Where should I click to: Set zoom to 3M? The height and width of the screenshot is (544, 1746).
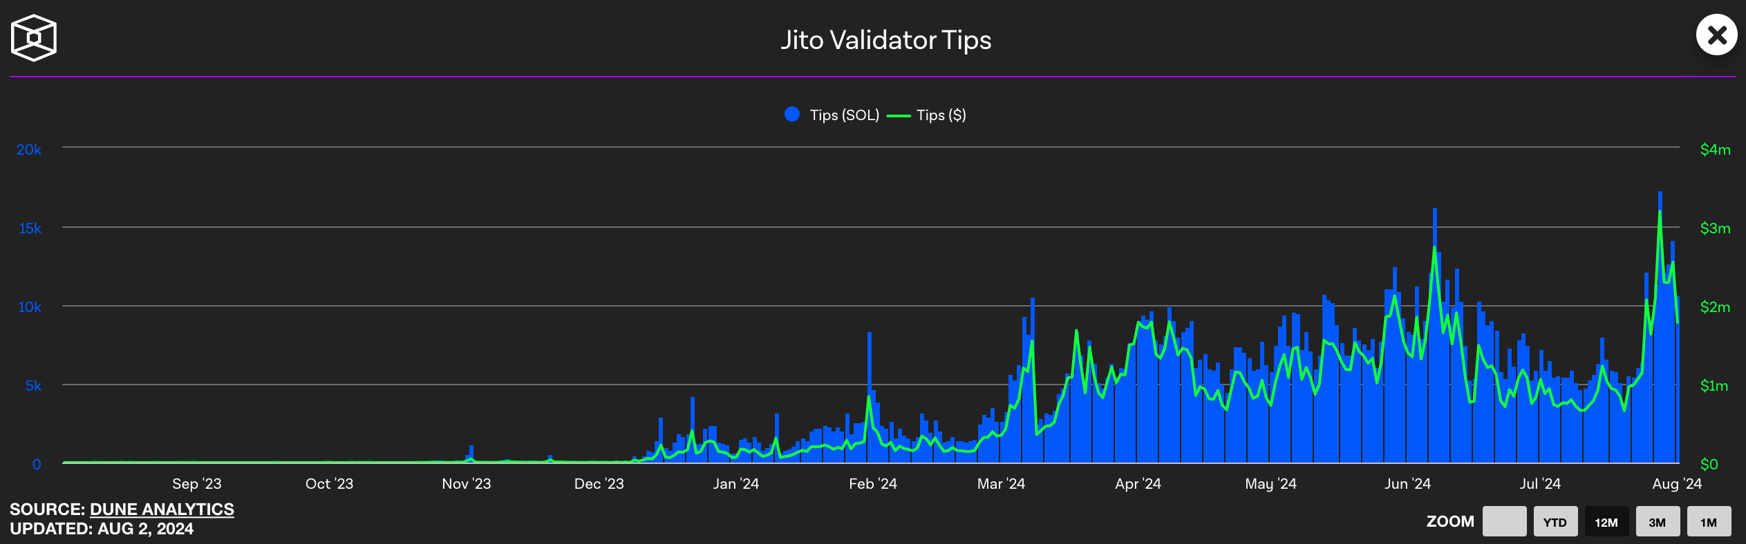(1657, 522)
